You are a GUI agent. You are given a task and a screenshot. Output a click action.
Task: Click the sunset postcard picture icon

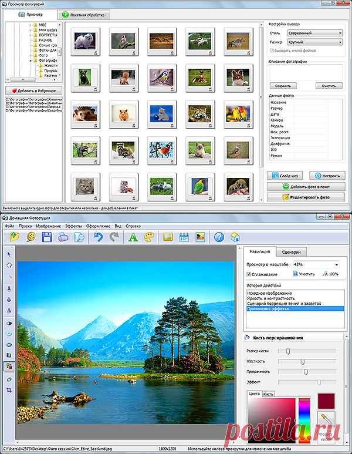(x=200, y=237)
